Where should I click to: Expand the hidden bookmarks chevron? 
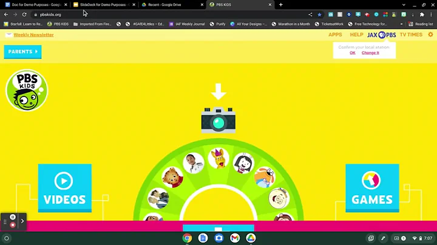tap(401, 24)
